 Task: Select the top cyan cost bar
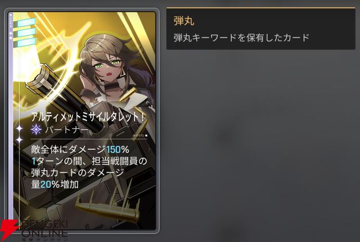[26, 22]
